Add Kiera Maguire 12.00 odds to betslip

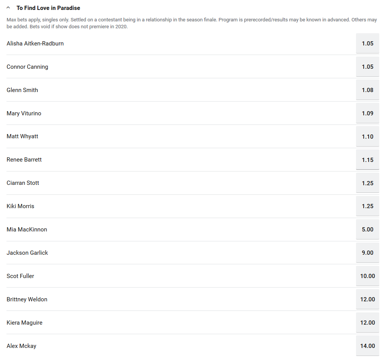tap(367, 323)
